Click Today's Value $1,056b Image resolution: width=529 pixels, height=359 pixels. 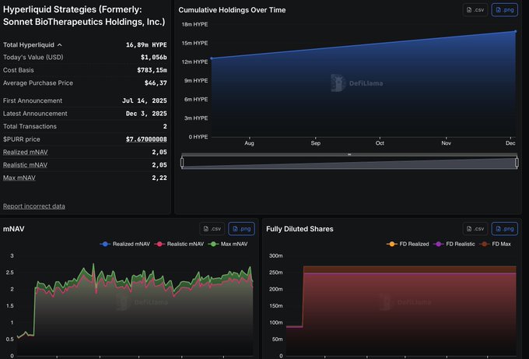coord(154,57)
